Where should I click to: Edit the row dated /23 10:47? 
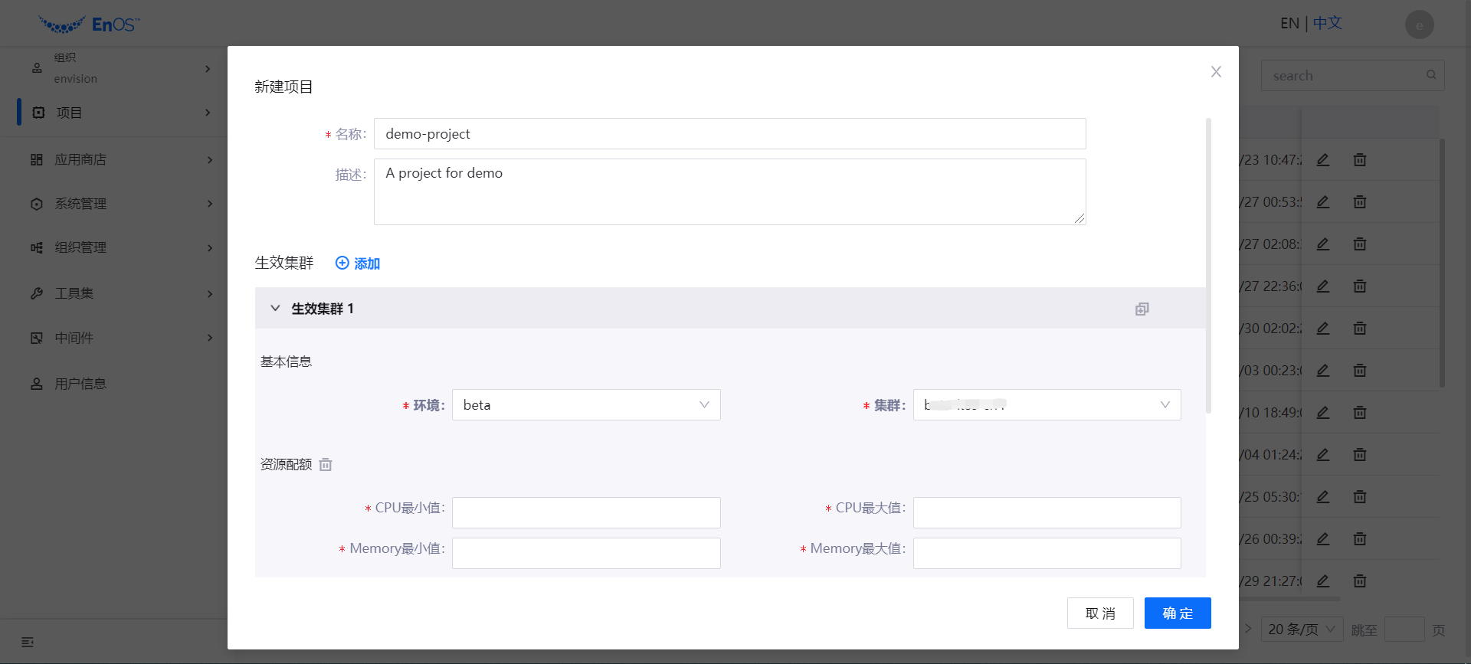tap(1323, 160)
